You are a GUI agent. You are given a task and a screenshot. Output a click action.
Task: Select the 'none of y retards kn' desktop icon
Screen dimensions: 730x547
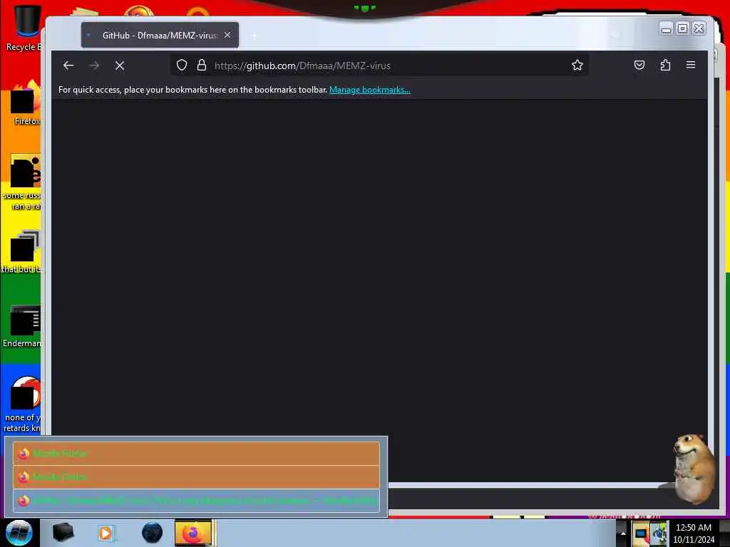click(x=24, y=405)
